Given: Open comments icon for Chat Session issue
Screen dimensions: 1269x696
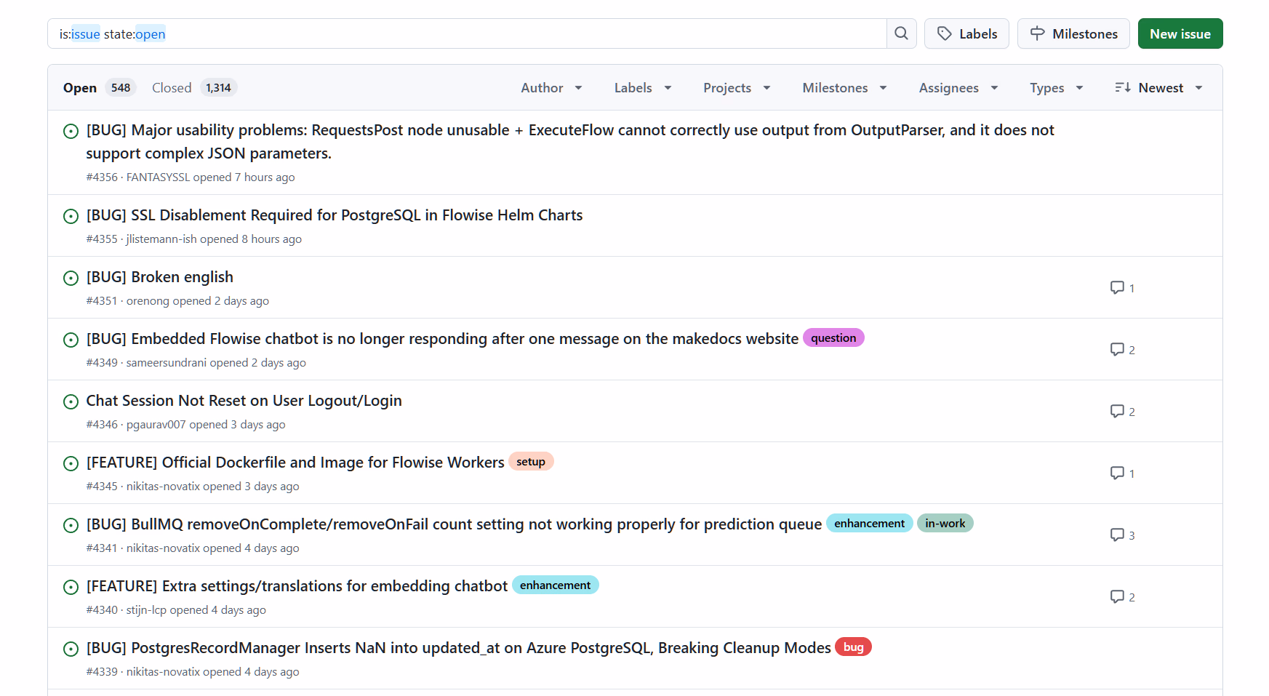Looking at the screenshot, I should coord(1121,412).
